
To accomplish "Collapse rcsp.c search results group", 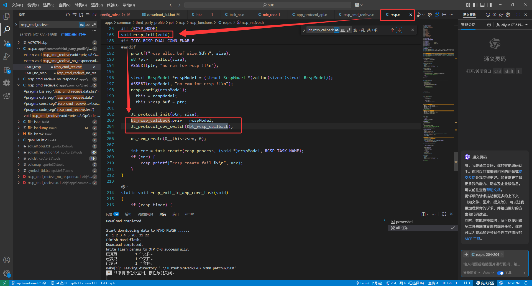I will click(18, 48).
